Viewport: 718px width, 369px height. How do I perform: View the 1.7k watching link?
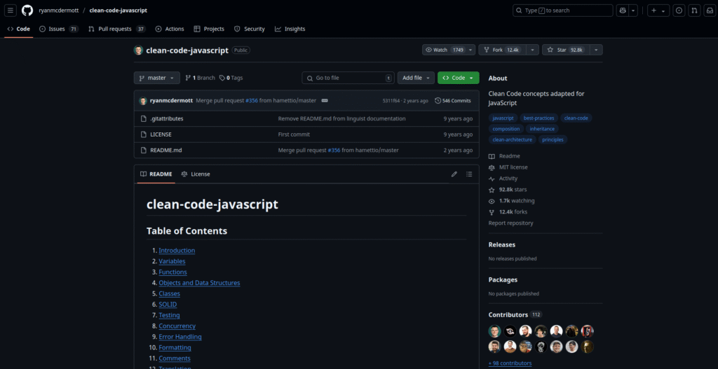point(511,201)
